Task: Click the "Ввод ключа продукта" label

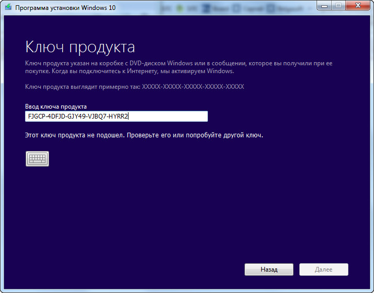Action: pos(56,107)
